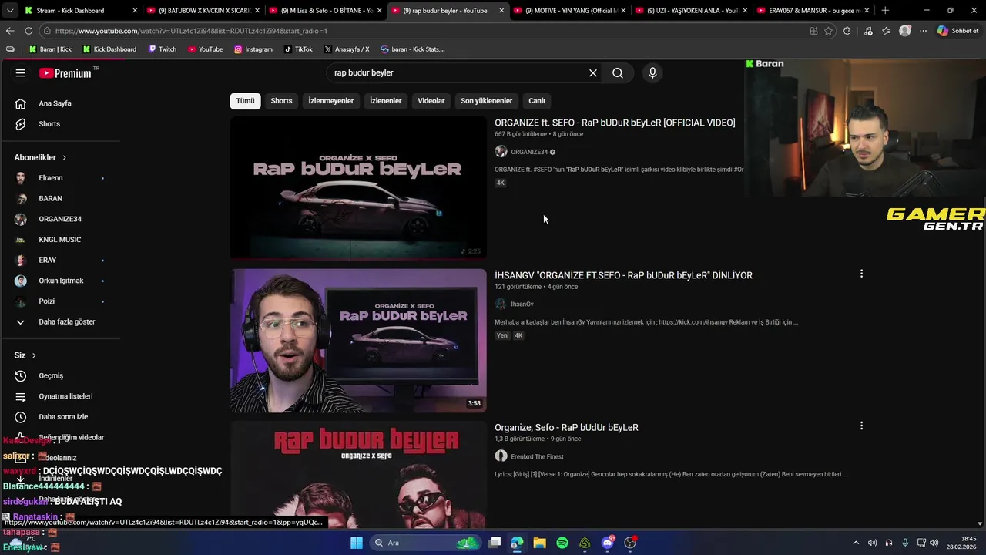The image size is (986, 555).
Task: Open the three-dot menu for the Erenlxrd lyrics video
Action: click(861, 425)
